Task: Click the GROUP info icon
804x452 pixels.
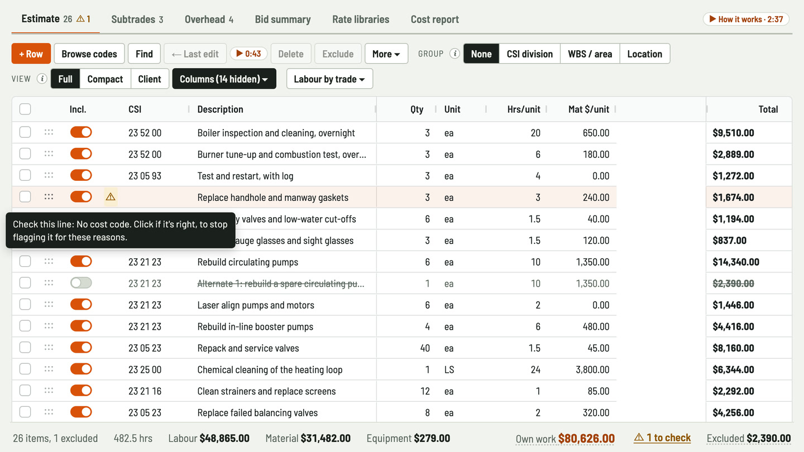Action: [x=455, y=54]
